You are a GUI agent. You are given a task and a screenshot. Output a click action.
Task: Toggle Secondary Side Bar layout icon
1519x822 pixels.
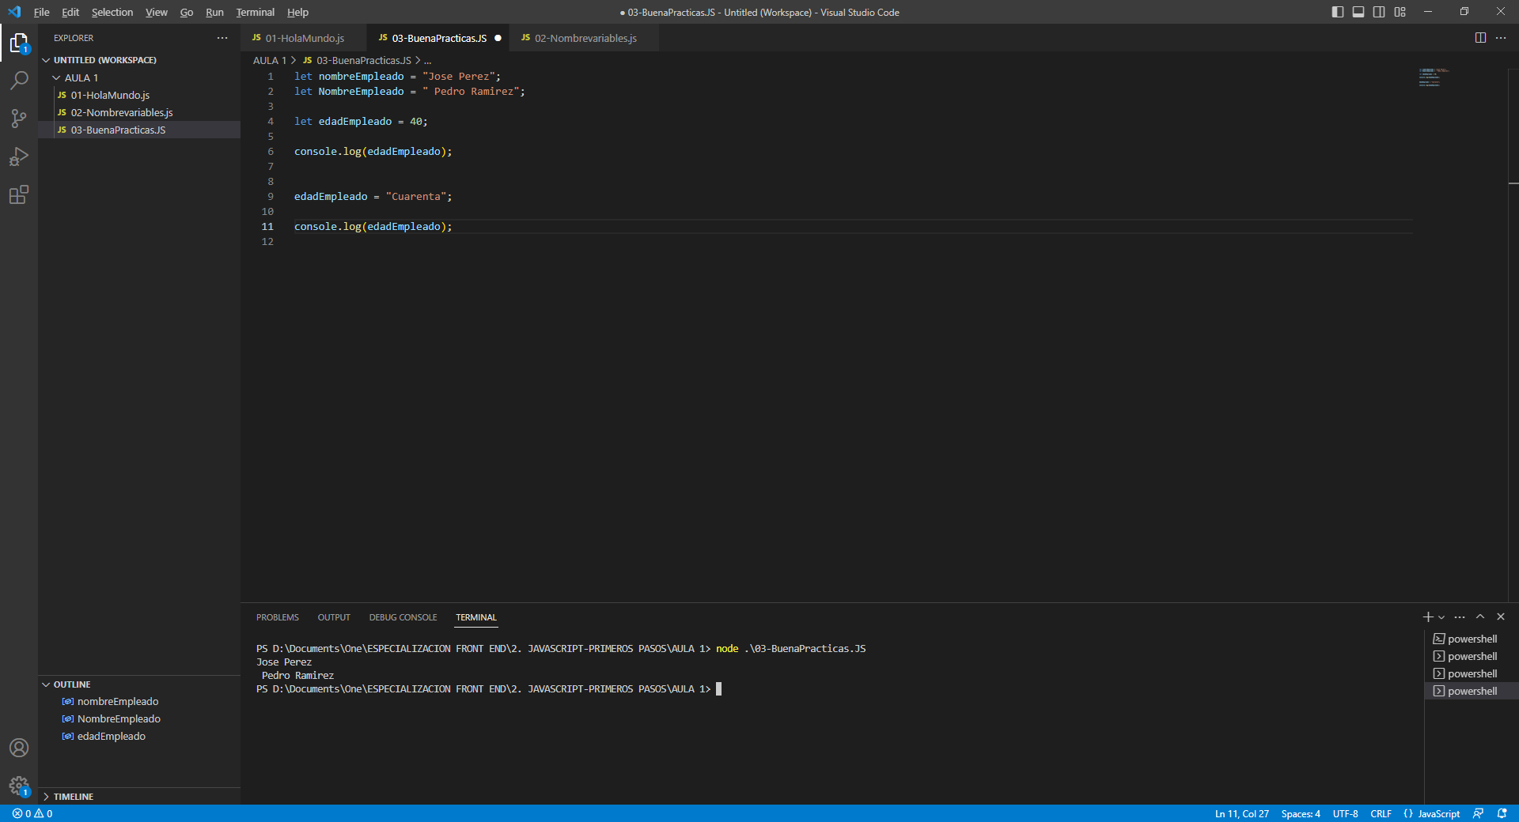click(x=1379, y=12)
